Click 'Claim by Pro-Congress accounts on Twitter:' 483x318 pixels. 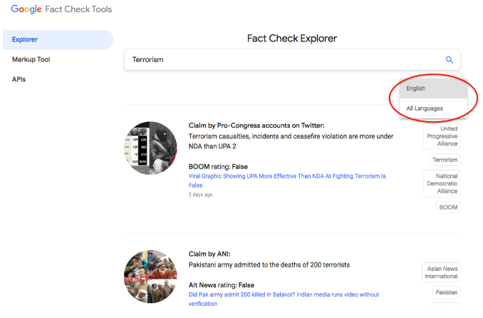256,125
